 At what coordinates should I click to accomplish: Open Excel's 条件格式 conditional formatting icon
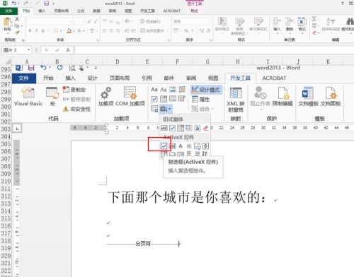tap(222, 22)
